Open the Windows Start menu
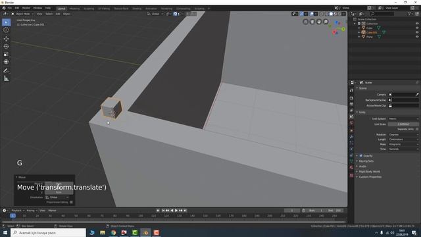 [5, 232]
